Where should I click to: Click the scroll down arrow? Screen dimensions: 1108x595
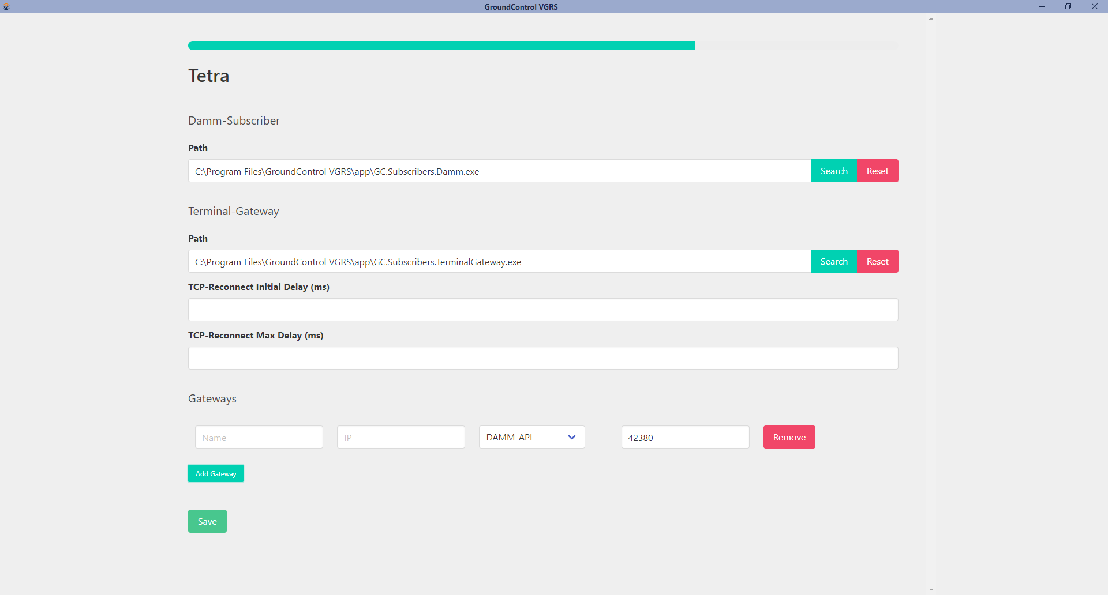tap(931, 589)
